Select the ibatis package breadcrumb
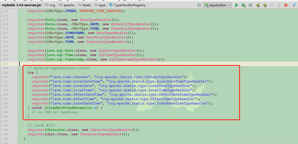Screen dimensions: 298x144 [87, 5]
